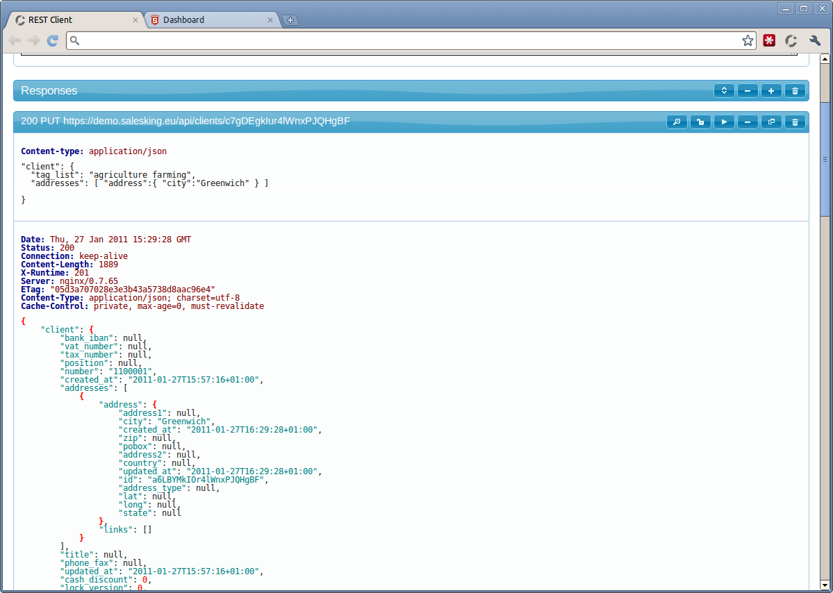
Task: Select the "cash_discount": 0 line
Action: point(106,579)
